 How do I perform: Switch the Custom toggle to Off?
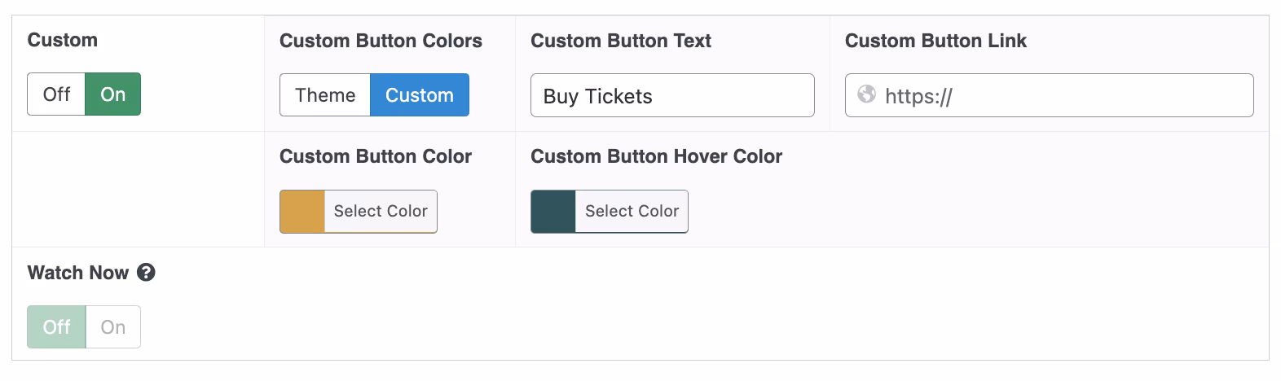point(56,94)
